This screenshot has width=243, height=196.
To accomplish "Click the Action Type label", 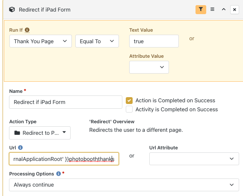I will tap(23, 122).
